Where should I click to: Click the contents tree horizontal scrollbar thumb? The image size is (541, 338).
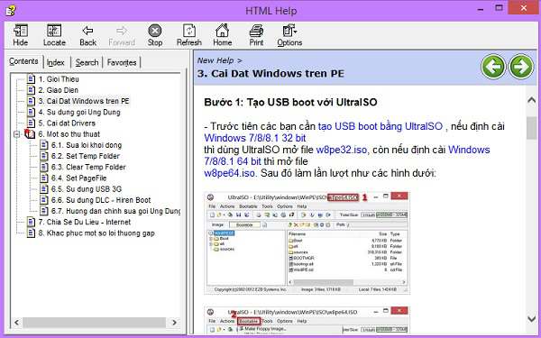(93, 323)
